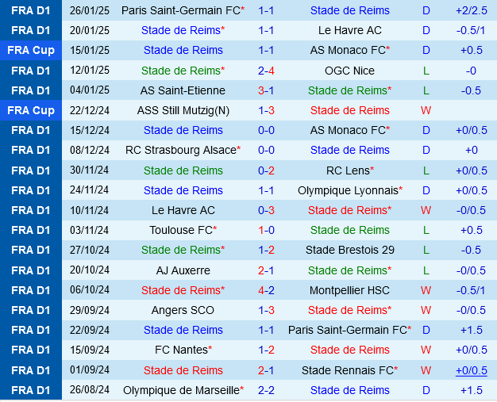Image resolution: width=497 pixels, height=402 pixels.
Task: Click the FRA Cup label dated 22/12/24
Action: tap(31, 110)
